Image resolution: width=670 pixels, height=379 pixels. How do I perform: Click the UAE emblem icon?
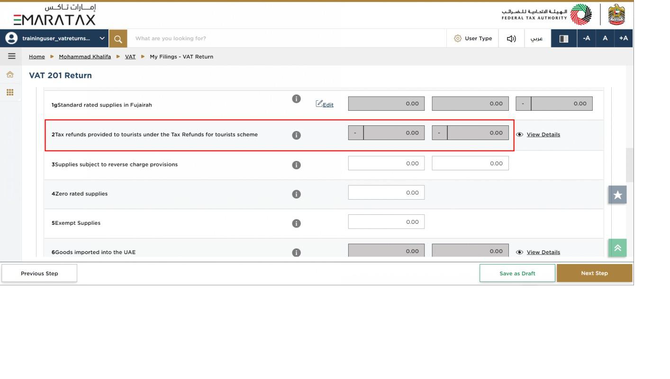click(616, 15)
